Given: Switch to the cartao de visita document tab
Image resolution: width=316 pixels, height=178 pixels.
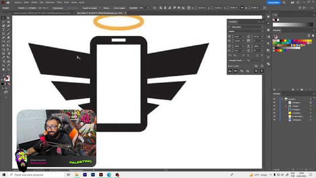Looking at the screenshot, I should 42,13.
